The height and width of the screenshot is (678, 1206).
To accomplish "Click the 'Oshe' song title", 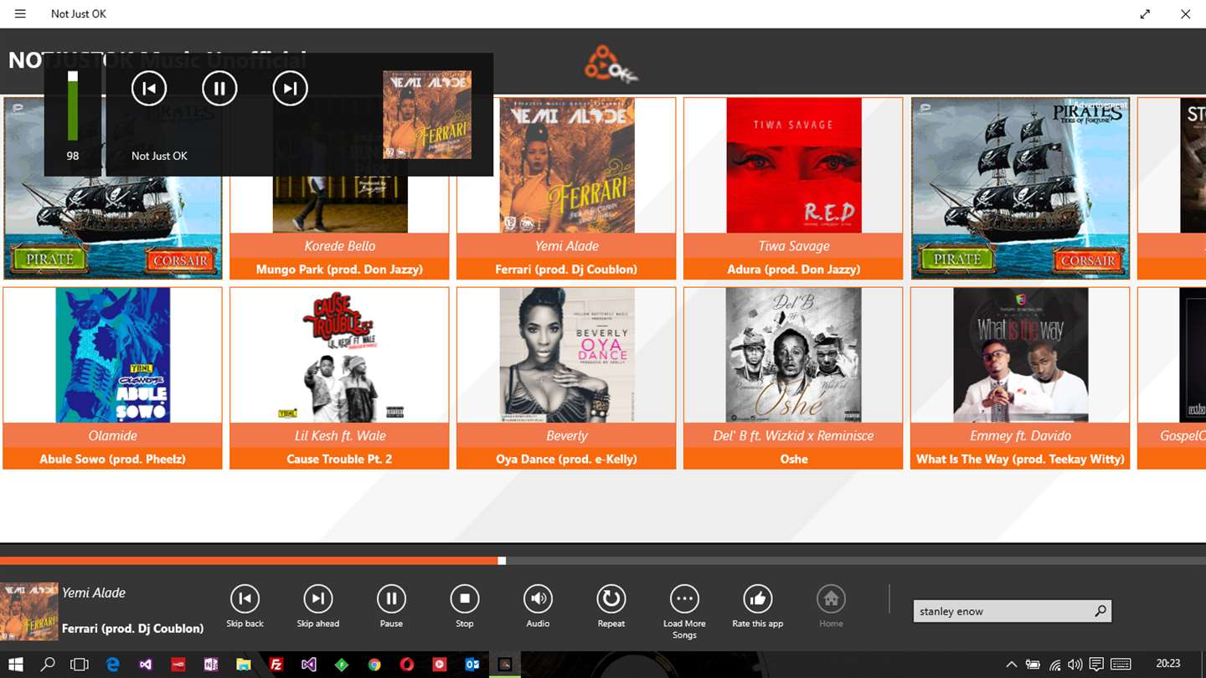I will click(794, 459).
